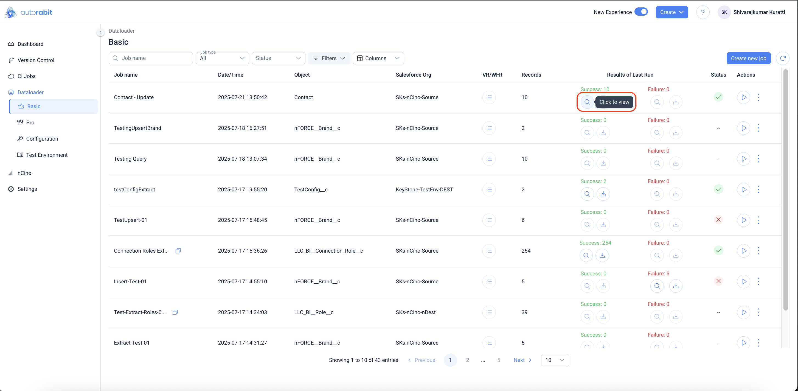The image size is (798, 391).
Task: Click the Create new job button
Action: point(748,58)
